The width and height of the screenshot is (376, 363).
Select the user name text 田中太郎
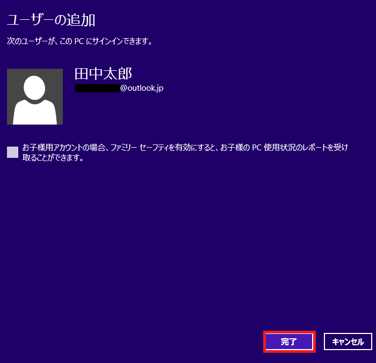point(103,74)
